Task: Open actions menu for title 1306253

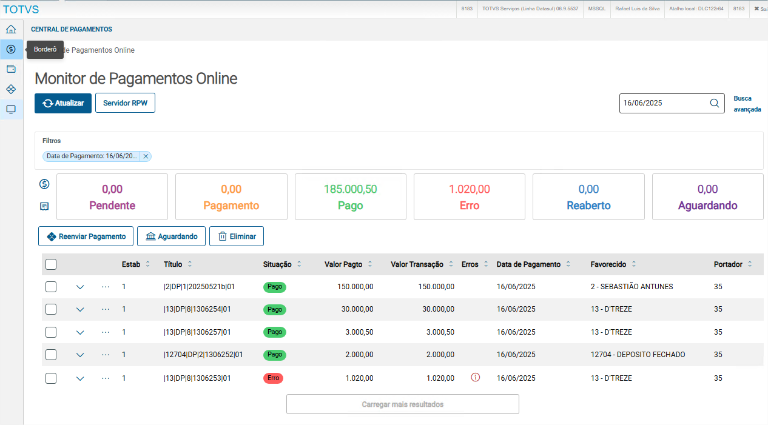Action: coord(106,378)
